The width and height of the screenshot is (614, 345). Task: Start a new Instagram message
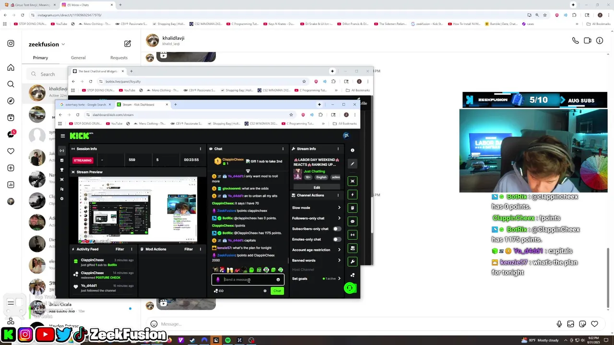coord(128,44)
